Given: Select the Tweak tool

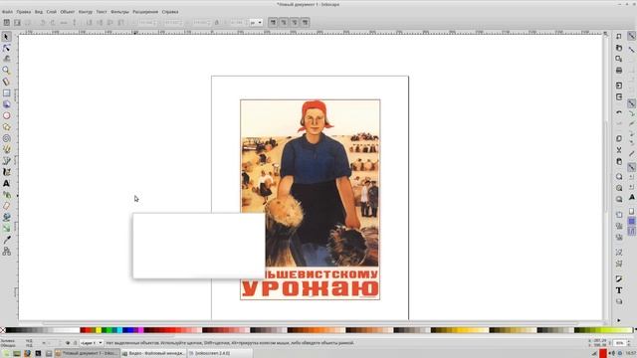Looking at the screenshot, I should 7,60.
